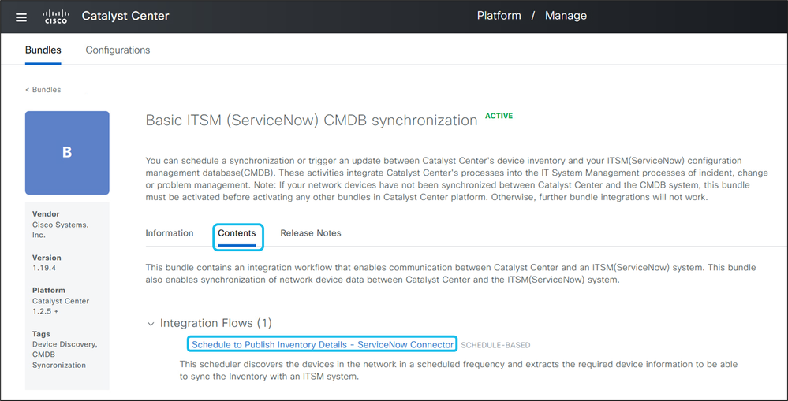Click the SCHEDULE-BASED label

pyautogui.click(x=495, y=345)
